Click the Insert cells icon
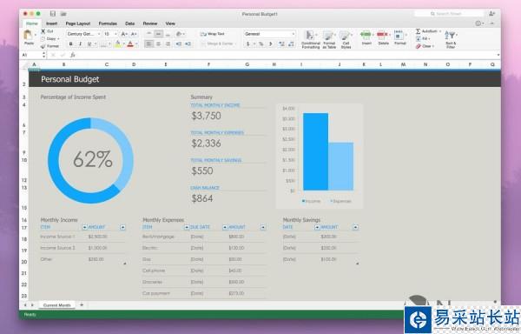Viewport: 521px width, 334px height. tap(366, 35)
